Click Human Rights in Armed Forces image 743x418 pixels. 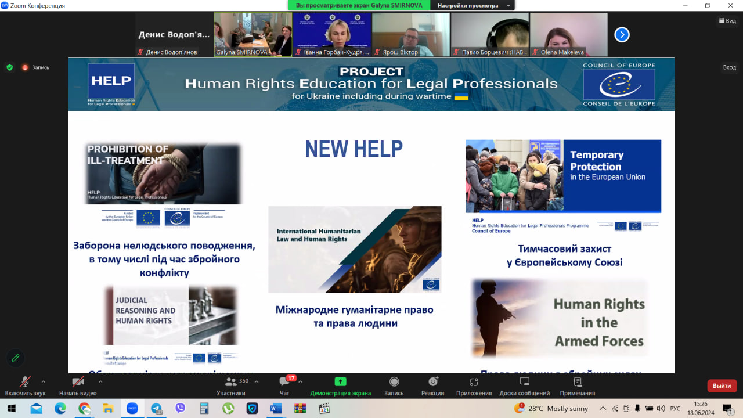click(560, 318)
